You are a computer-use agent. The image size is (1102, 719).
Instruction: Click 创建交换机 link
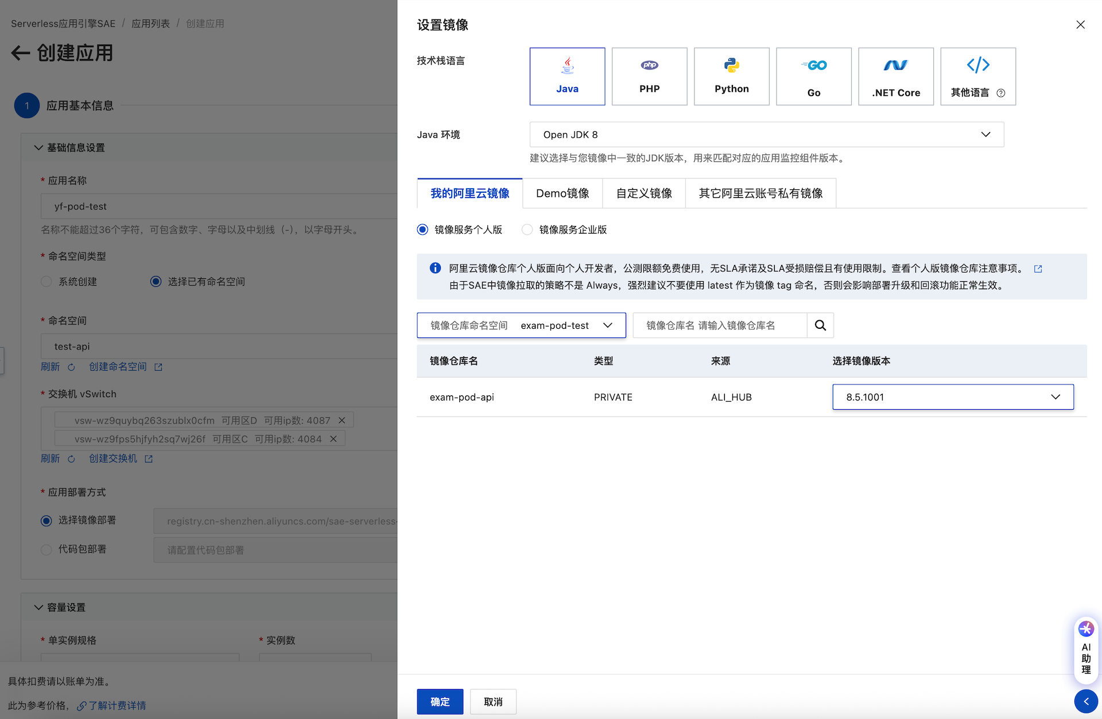click(113, 458)
